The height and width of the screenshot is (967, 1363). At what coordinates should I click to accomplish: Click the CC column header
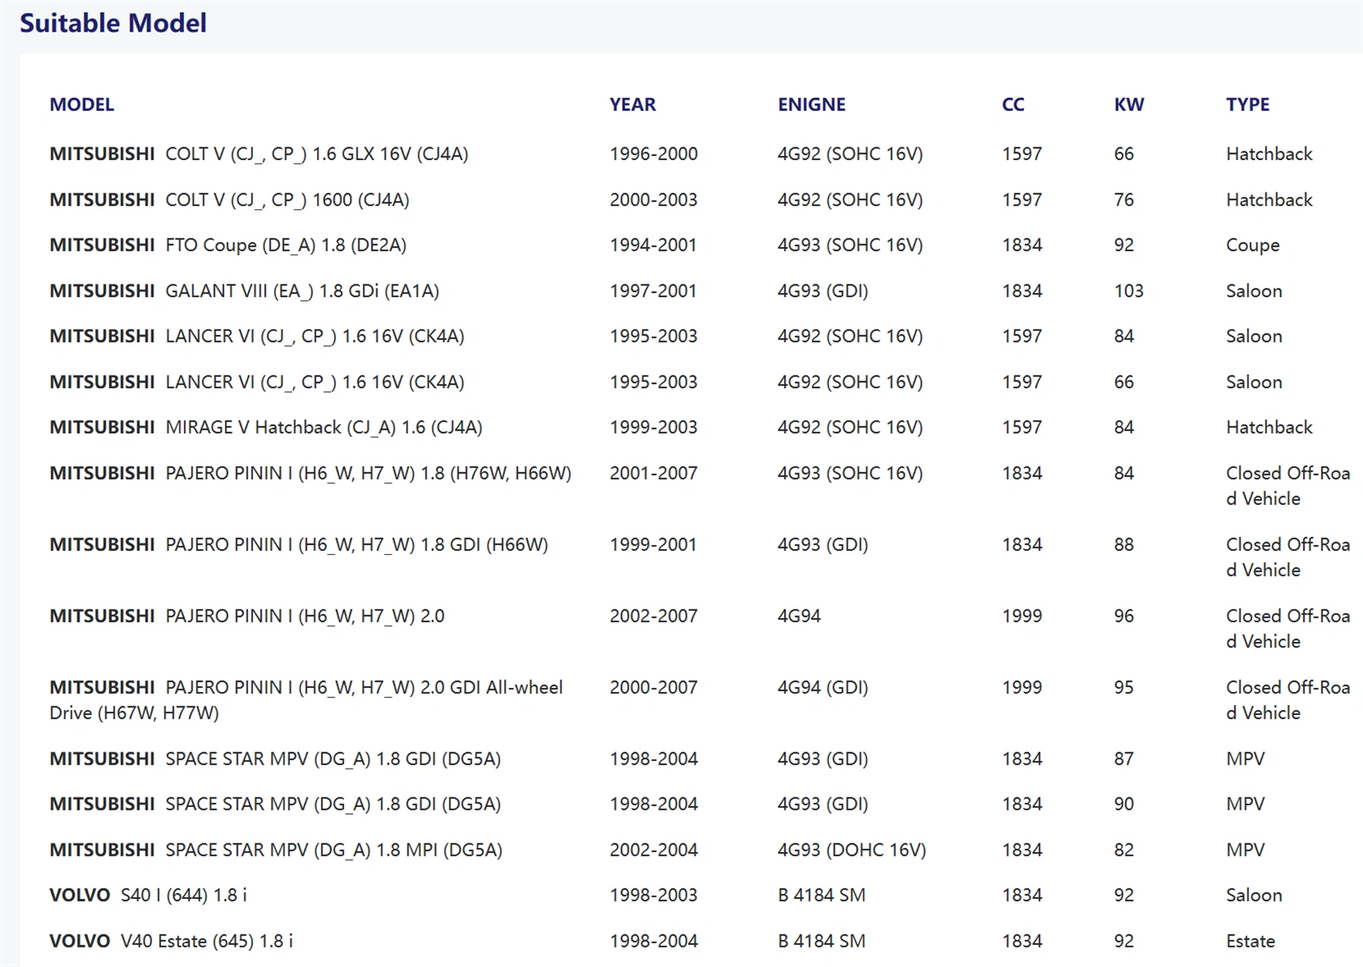click(x=1013, y=105)
